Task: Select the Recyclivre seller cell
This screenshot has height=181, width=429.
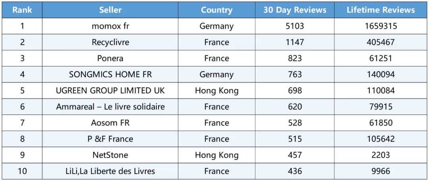Action: point(110,42)
